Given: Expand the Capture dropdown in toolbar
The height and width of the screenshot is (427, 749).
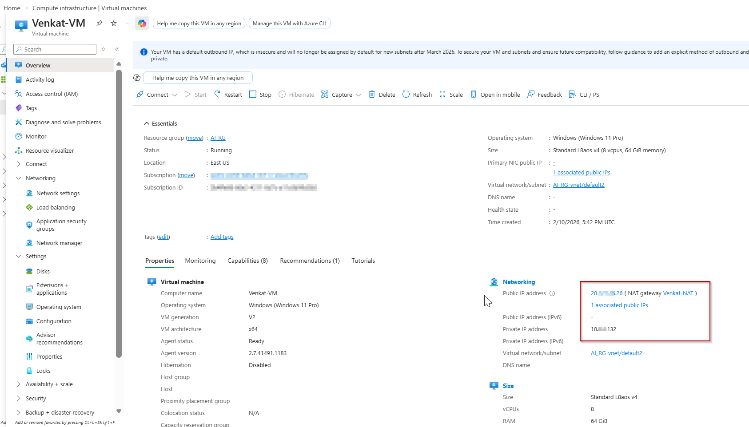Looking at the screenshot, I should pyautogui.click(x=359, y=95).
